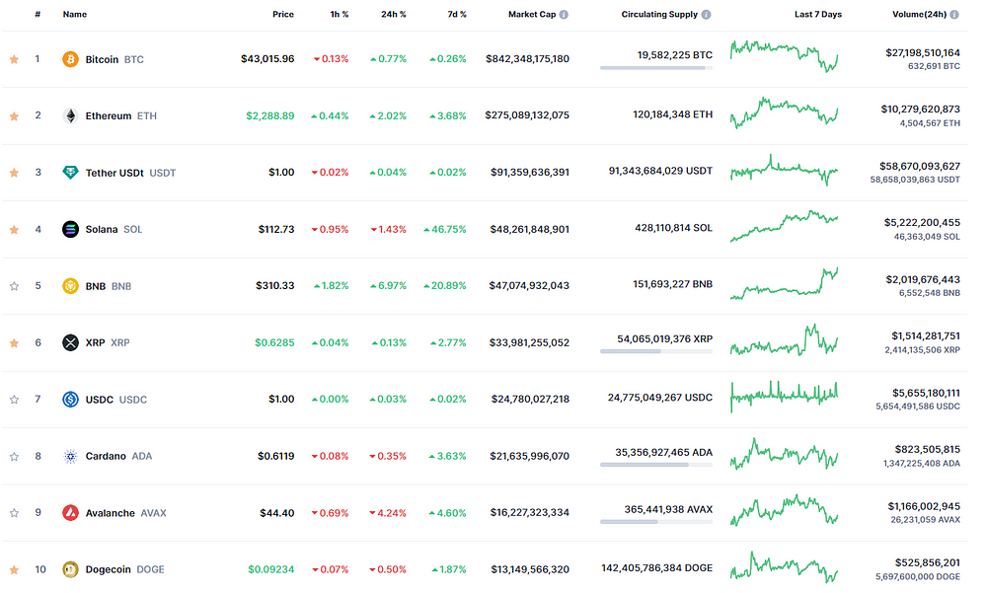
Task: Open Volume(24h) info tooltip icon
Action: point(954,15)
